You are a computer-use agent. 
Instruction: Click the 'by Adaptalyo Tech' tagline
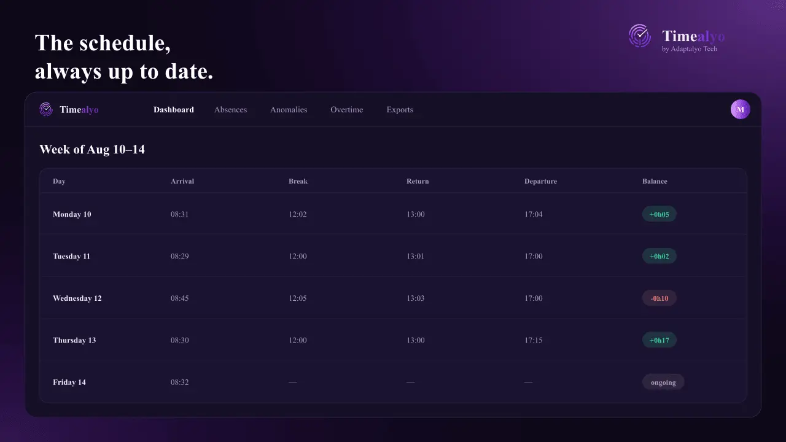click(x=690, y=49)
